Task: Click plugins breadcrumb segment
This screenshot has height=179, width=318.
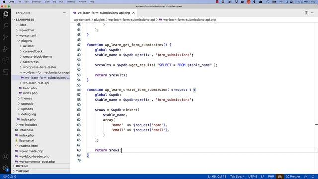Action: 99,20
